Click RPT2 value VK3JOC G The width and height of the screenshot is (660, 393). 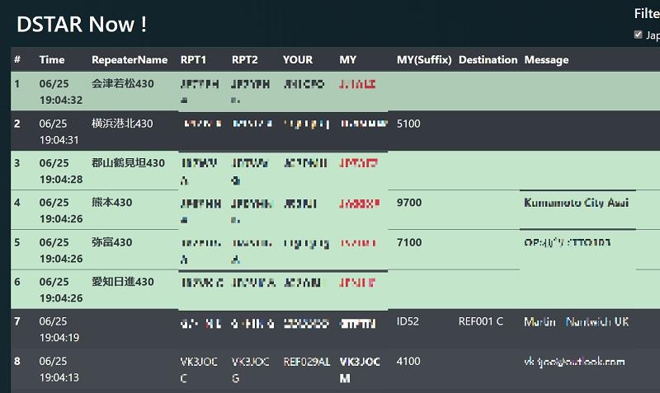point(250,370)
